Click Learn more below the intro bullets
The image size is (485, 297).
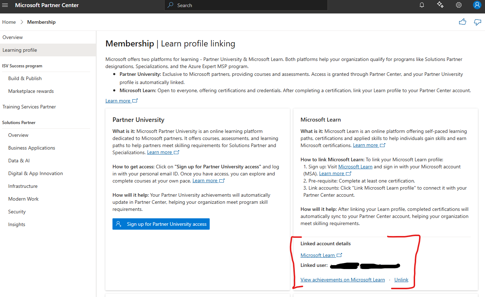click(121, 101)
